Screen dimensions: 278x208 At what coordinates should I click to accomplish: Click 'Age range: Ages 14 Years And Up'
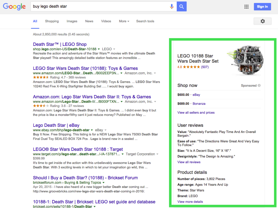203,185
